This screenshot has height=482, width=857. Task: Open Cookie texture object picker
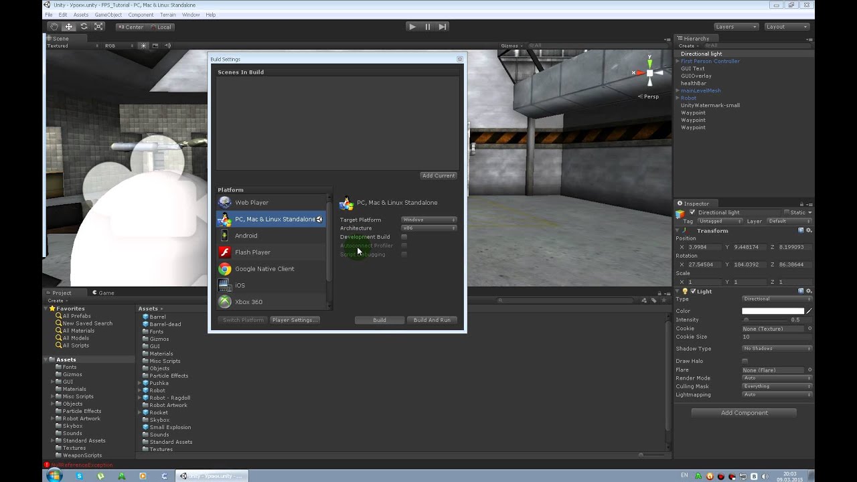[x=809, y=329]
